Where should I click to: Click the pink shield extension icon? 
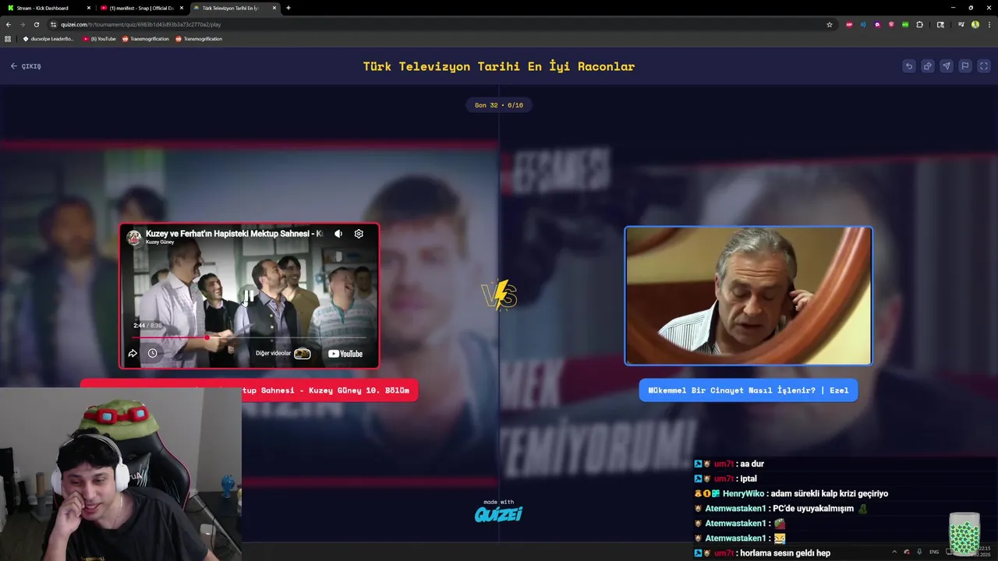pyautogui.click(x=891, y=24)
